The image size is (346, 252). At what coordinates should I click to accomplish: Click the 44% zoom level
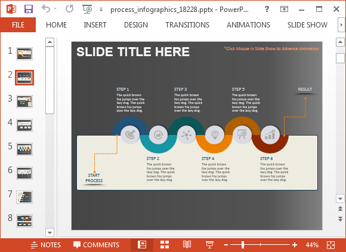(x=312, y=245)
